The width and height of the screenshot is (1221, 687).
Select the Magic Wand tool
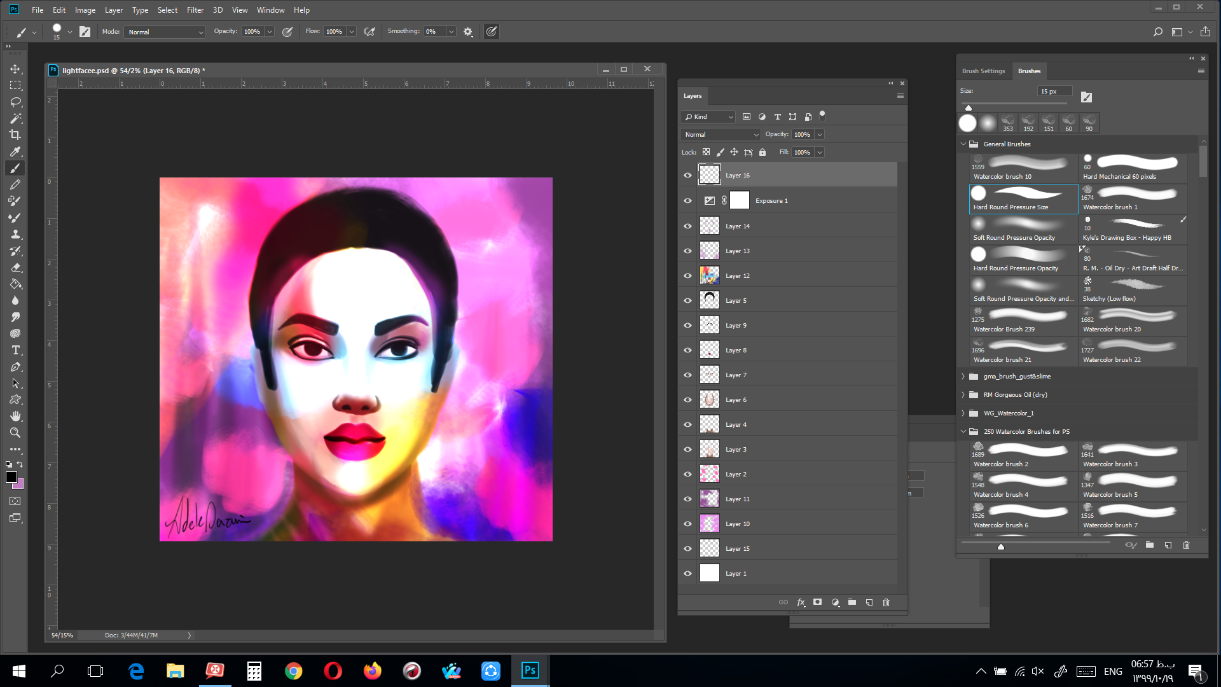point(15,118)
